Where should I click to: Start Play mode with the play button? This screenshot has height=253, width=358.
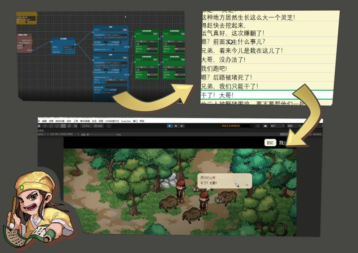tap(170, 126)
